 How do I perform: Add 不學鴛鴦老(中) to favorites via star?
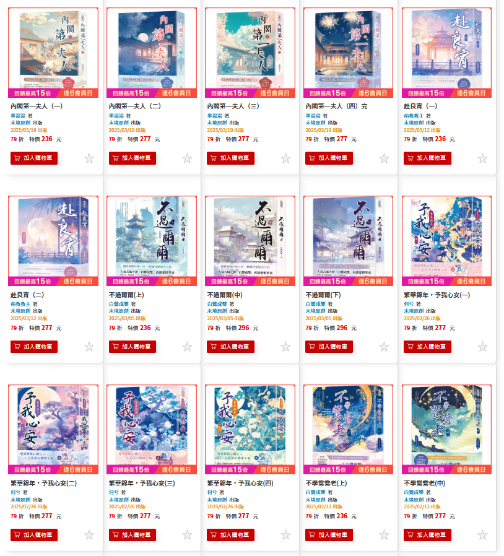tap(482, 535)
